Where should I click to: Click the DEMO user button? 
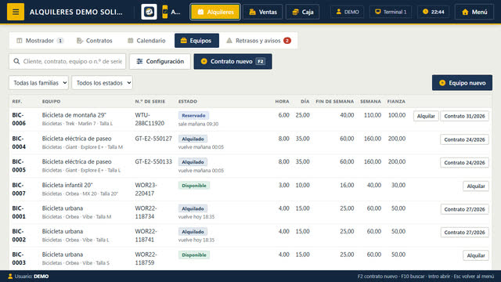point(347,12)
